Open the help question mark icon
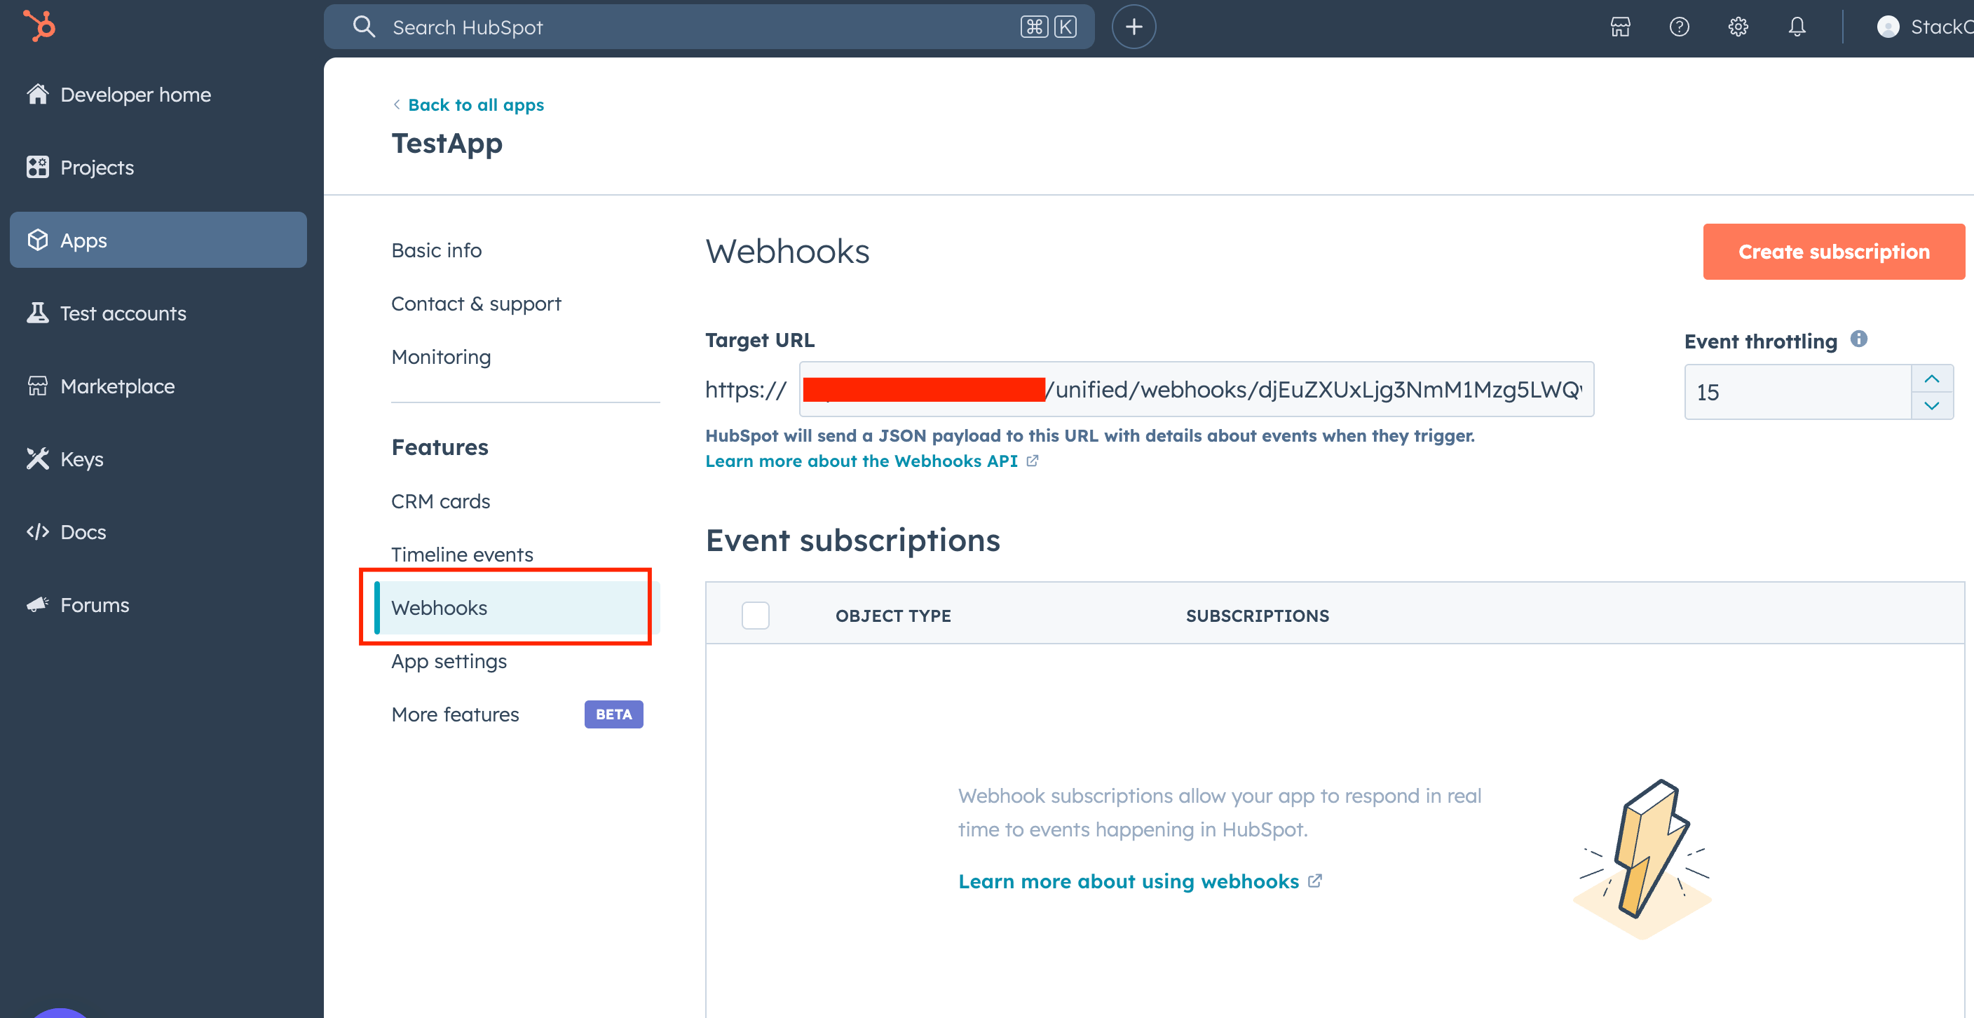 pos(1679,27)
